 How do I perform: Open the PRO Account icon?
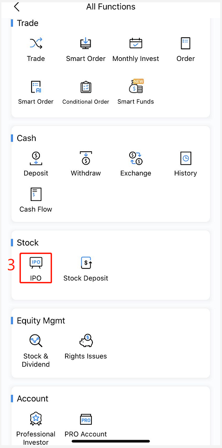85,419
